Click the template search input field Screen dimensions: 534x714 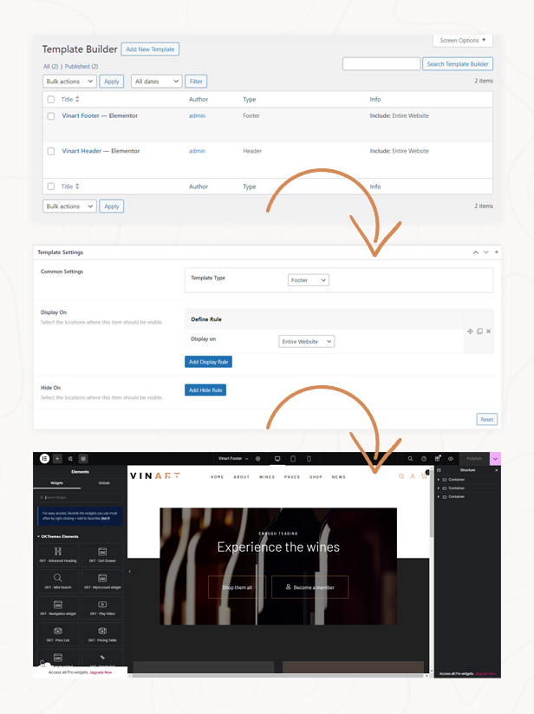(x=381, y=63)
